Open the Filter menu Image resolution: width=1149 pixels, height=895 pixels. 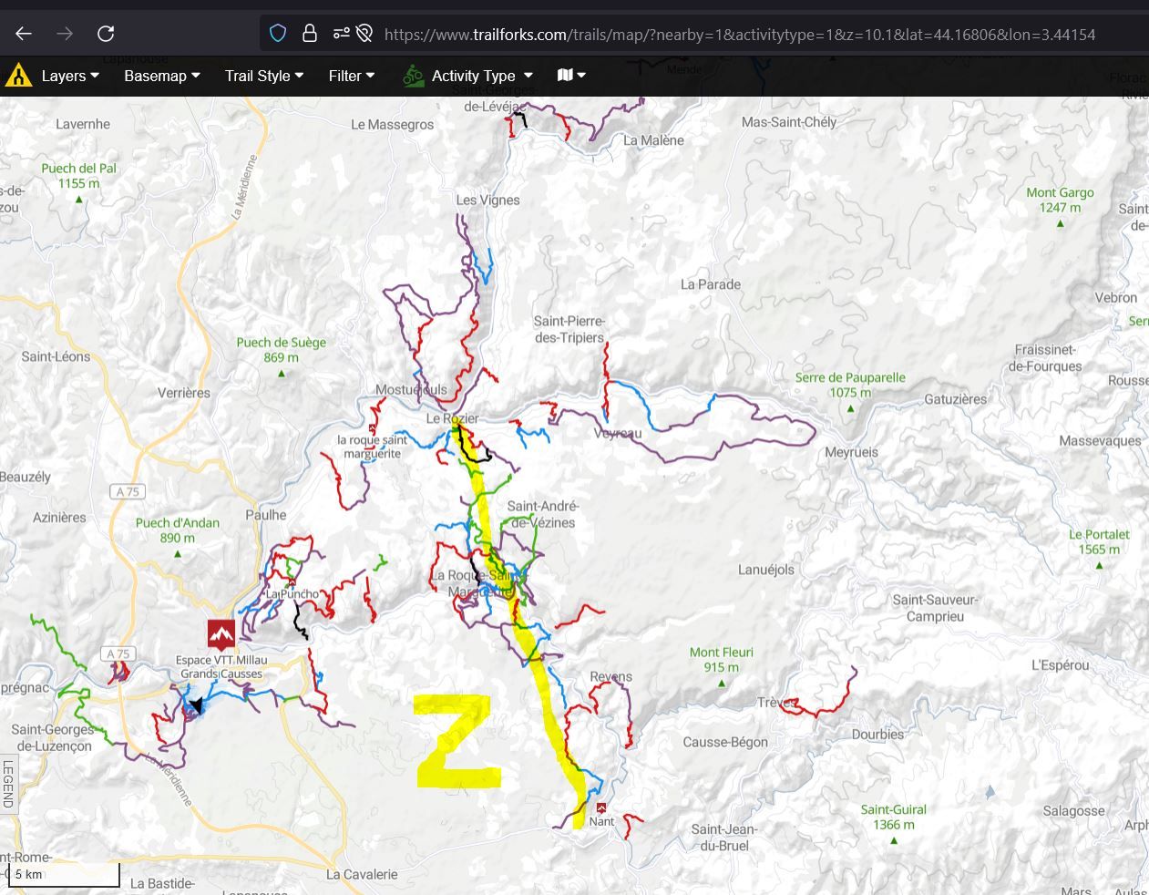pos(352,76)
